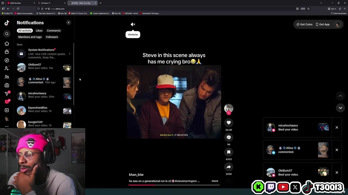Open the Following person icon
Image resolution: width=348 pixels, height=195 pixels.
[7, 69]
